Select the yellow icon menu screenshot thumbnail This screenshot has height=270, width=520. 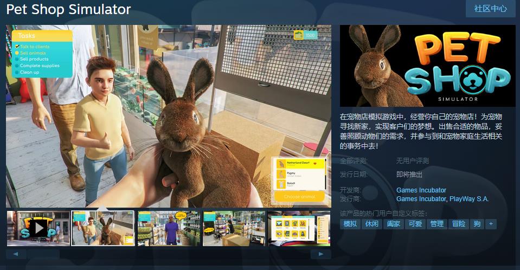[299, 228]
